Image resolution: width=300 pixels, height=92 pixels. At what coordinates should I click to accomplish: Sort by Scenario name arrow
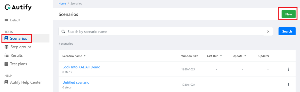(x=85, y=56)
